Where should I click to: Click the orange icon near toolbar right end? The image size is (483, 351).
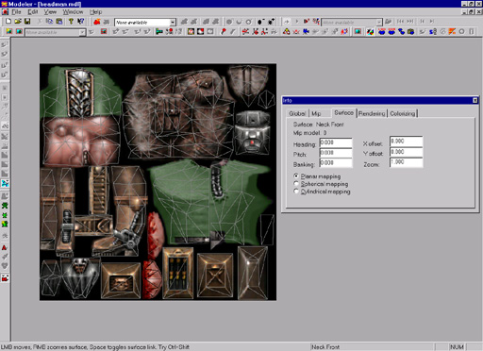(x=452, y=31)
